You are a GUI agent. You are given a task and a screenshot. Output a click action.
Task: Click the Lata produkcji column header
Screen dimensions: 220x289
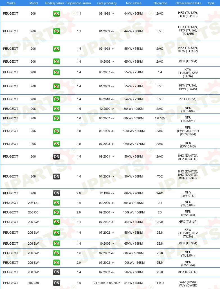pos(107,3)
